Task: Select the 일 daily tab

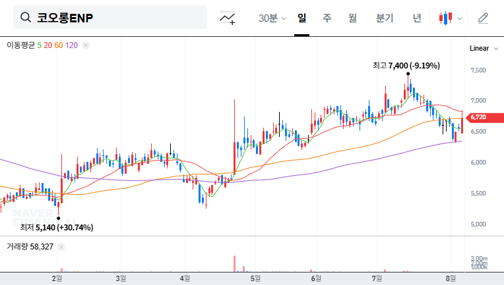Action: [301, 18]
